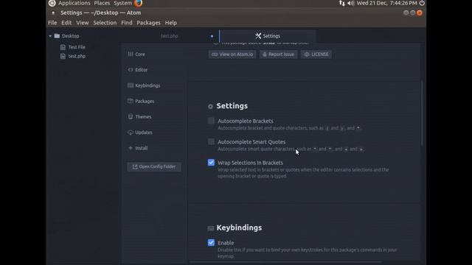The width and height of the screenshot is (472, 265).
Task: Click the Report Issue button
Action: pyautogui.click(x=279, y=54)
